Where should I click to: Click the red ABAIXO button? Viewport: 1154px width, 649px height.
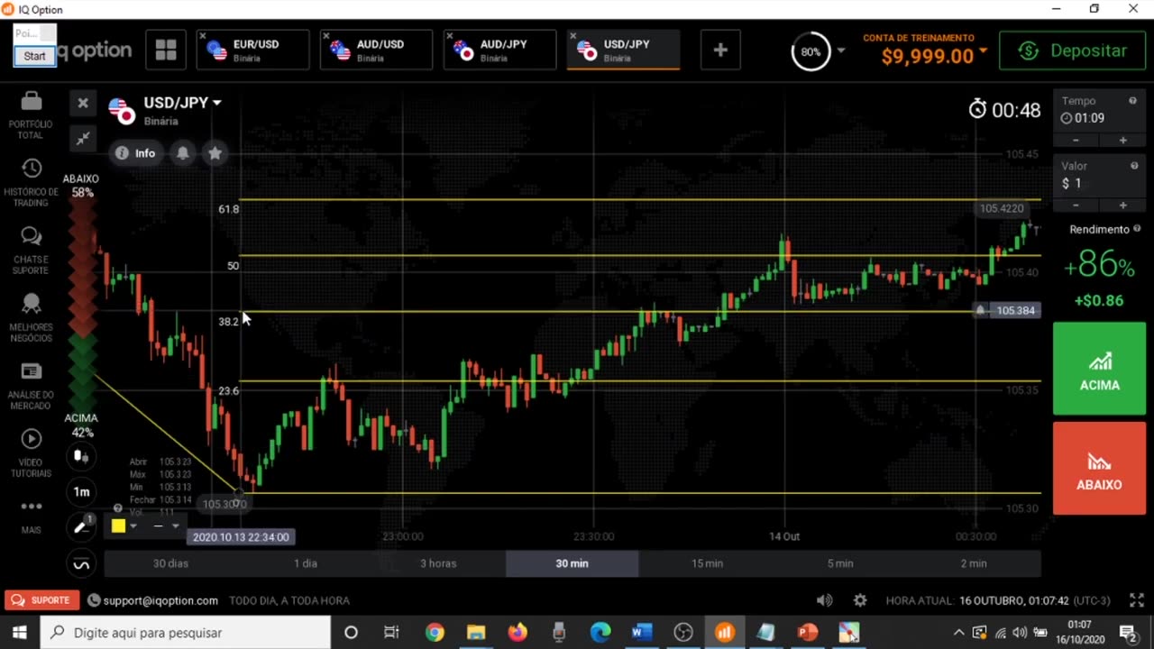point(1099,468)
